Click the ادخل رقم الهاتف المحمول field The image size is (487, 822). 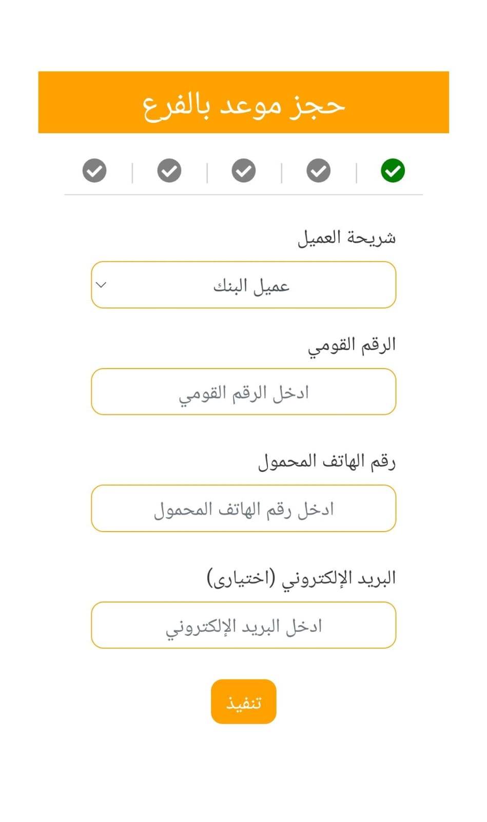point(243,508)
